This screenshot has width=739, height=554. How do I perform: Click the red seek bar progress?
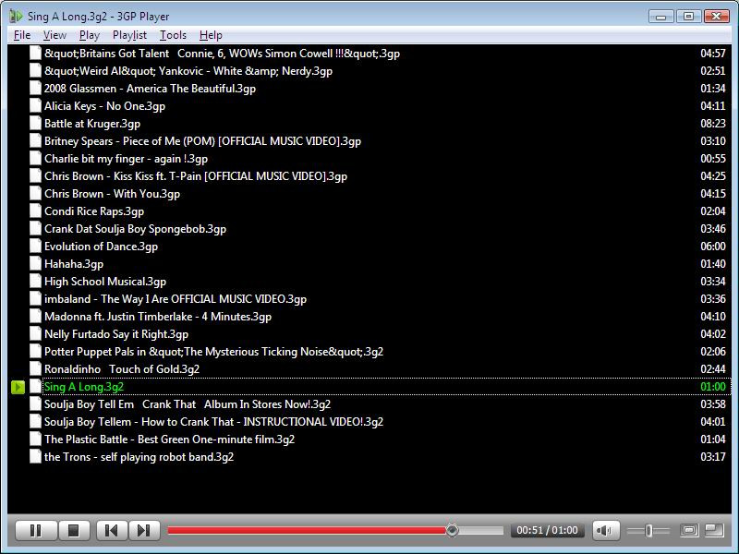click(x=307, y=531)
